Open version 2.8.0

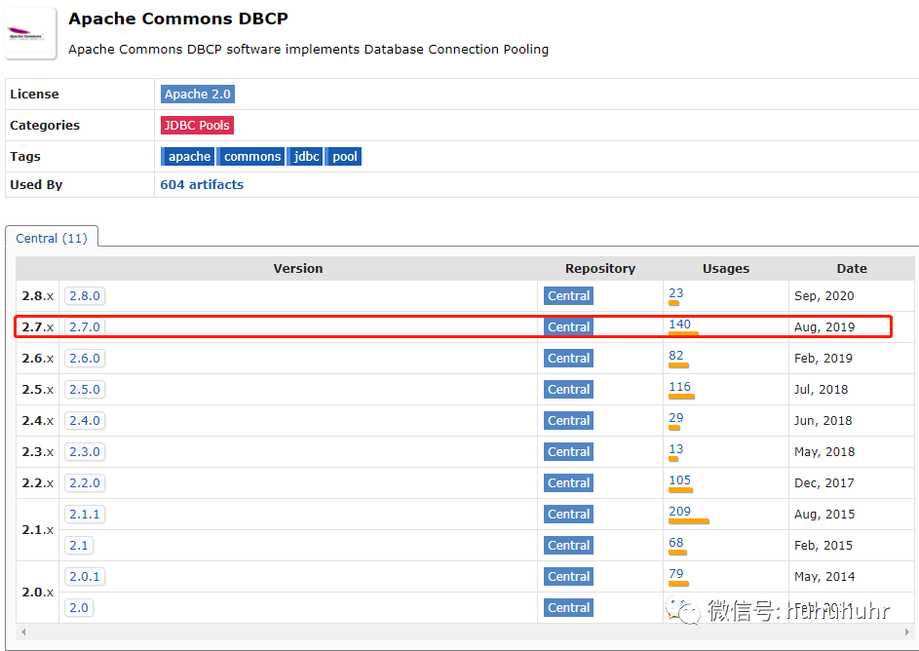pyautogui.click(x=85, y=296)
